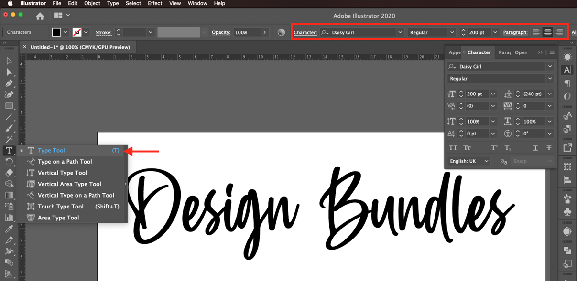The image size is (577, 281).
Task: Set paragraph alignment to left
Action: [x=537, y=32]
